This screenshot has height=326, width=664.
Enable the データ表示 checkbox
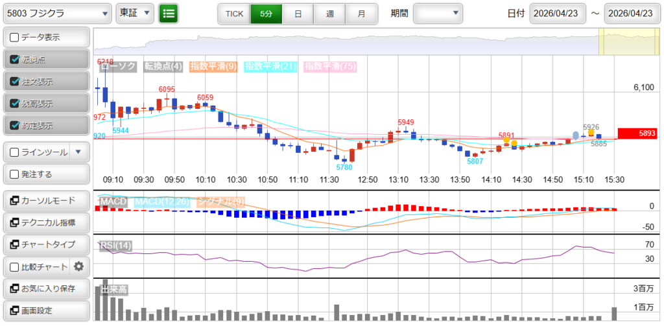(x=15, y=38)
